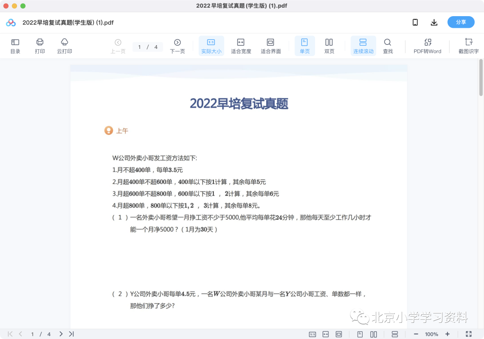Viewport: 484px width, 339px height.
Task: Click bottom bar double page icon
Action: [x=373, y=334]
